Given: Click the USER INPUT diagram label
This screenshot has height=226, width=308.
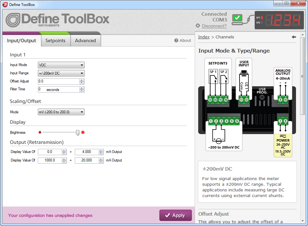Looking at the screenshot, I should pos(244,64).
